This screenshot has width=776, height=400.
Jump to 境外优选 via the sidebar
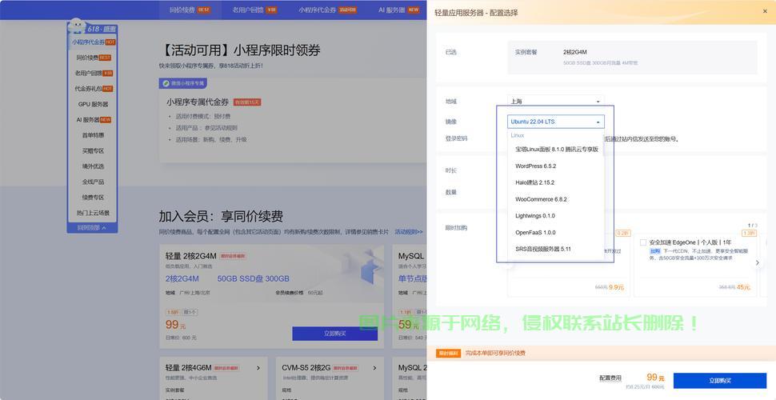tap(93, 166)
